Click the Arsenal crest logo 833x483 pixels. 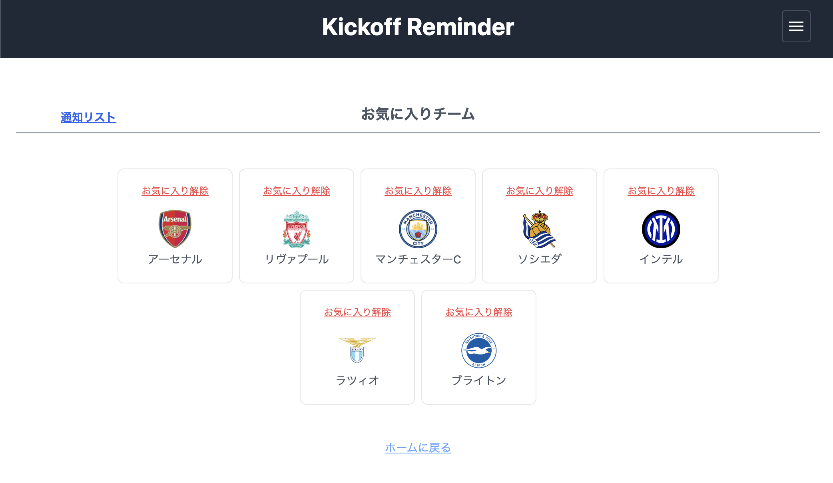tap(175, 229)
